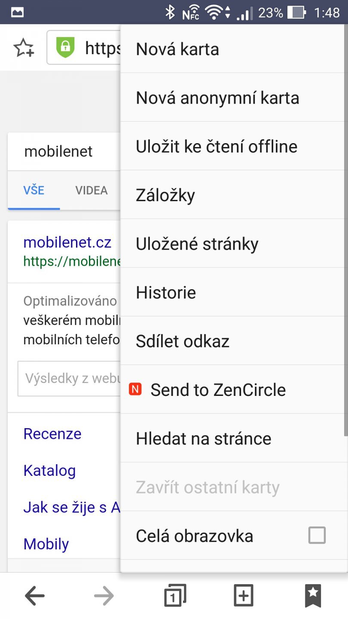Choose Uložit ke čtení offline
Viewport: 348px width, 619px height.
217,147
